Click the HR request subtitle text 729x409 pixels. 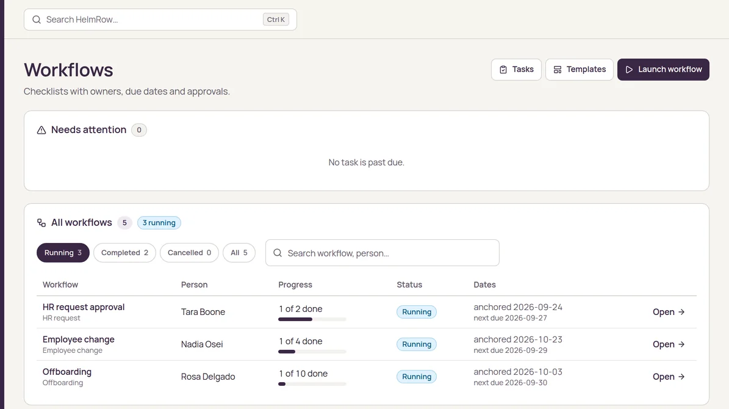(x=62, y=318)
